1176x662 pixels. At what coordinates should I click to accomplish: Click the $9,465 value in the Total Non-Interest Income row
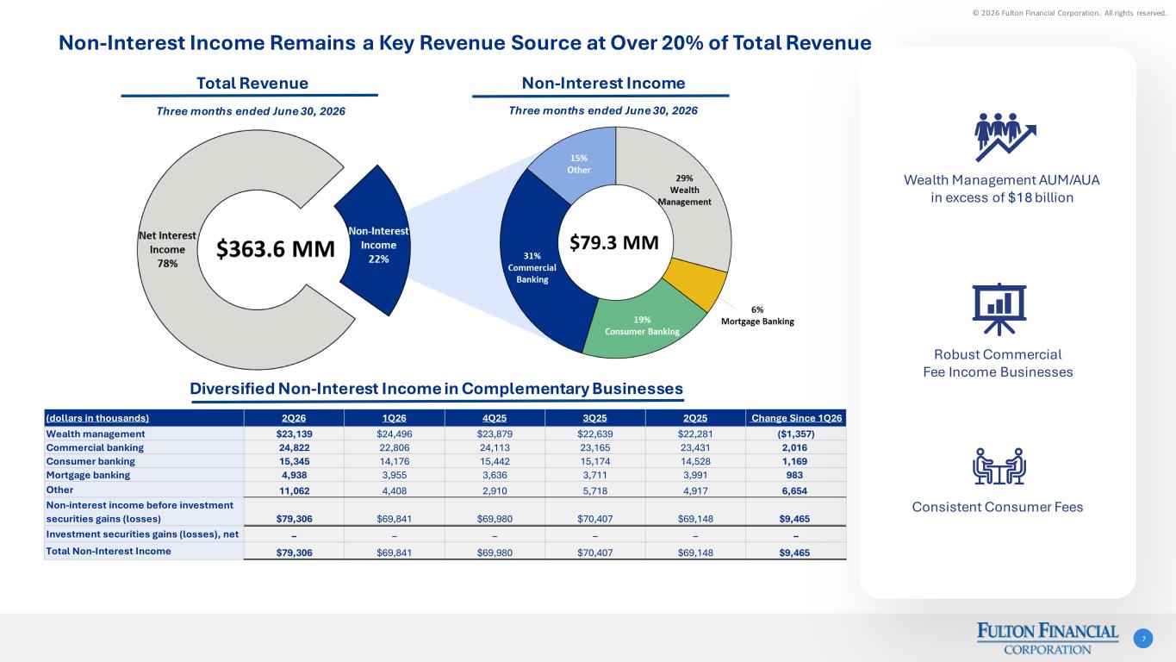tap(796, 553)
